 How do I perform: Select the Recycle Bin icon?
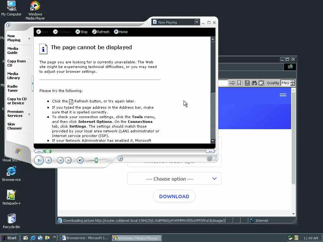pyautogui.click(x=11, y=221)
